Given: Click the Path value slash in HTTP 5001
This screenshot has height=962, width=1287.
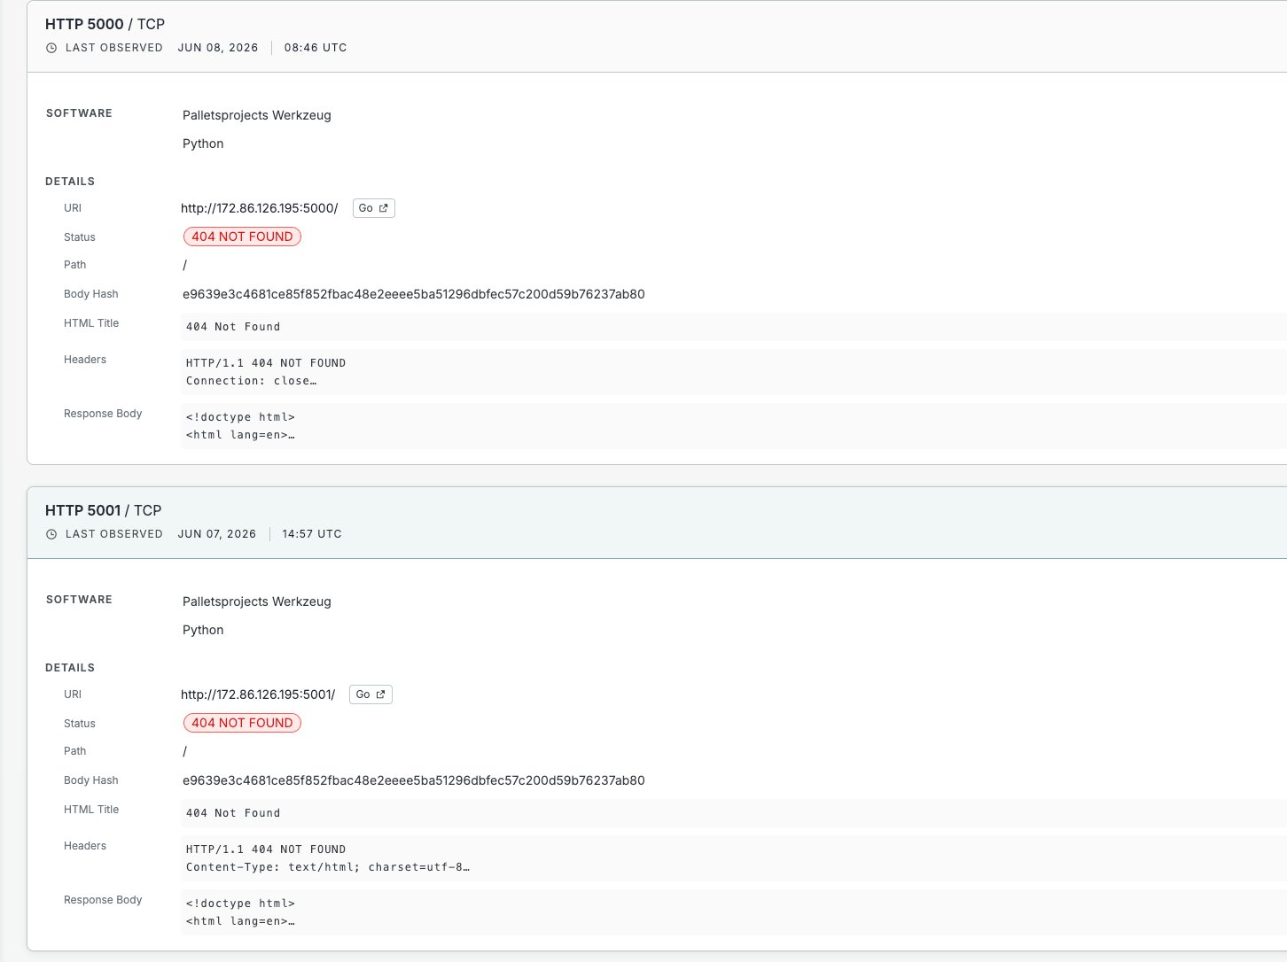Looking at the screenshot, I should 184,751.
